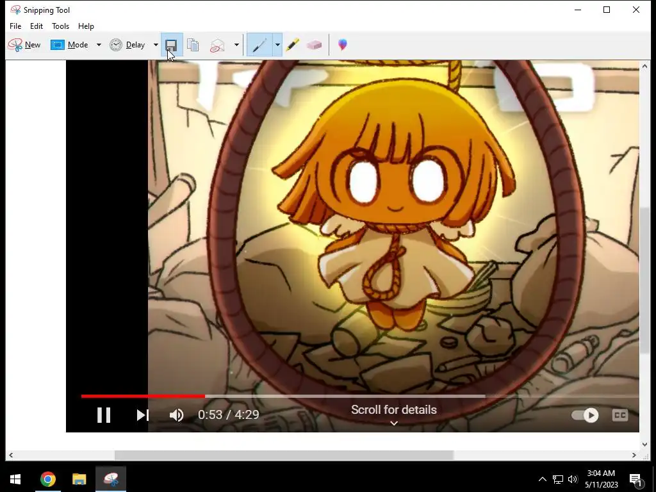Click the next video skip icon
The height and width of the screenshot is (492, 656).
[143, 415]
